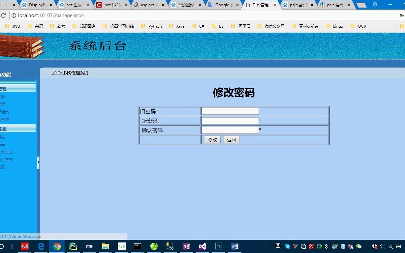Click the 旧密码 input field

click(x=230, y=111)
